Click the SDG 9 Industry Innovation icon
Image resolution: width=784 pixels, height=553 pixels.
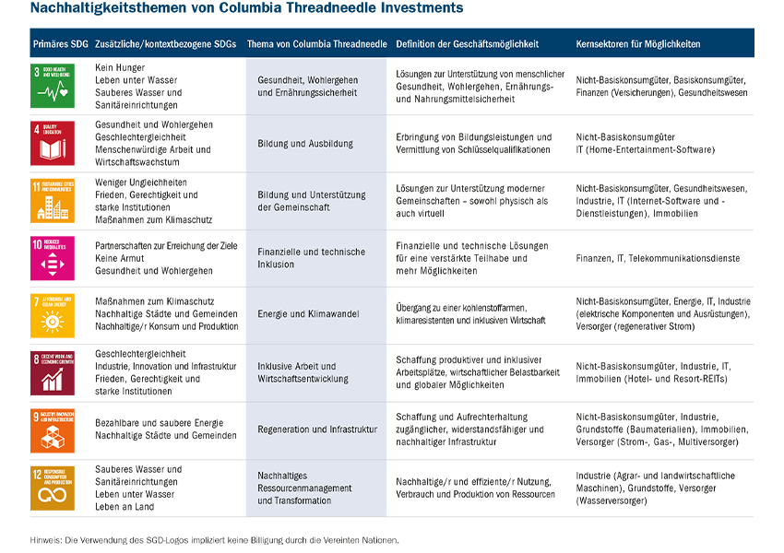(53, 431)
